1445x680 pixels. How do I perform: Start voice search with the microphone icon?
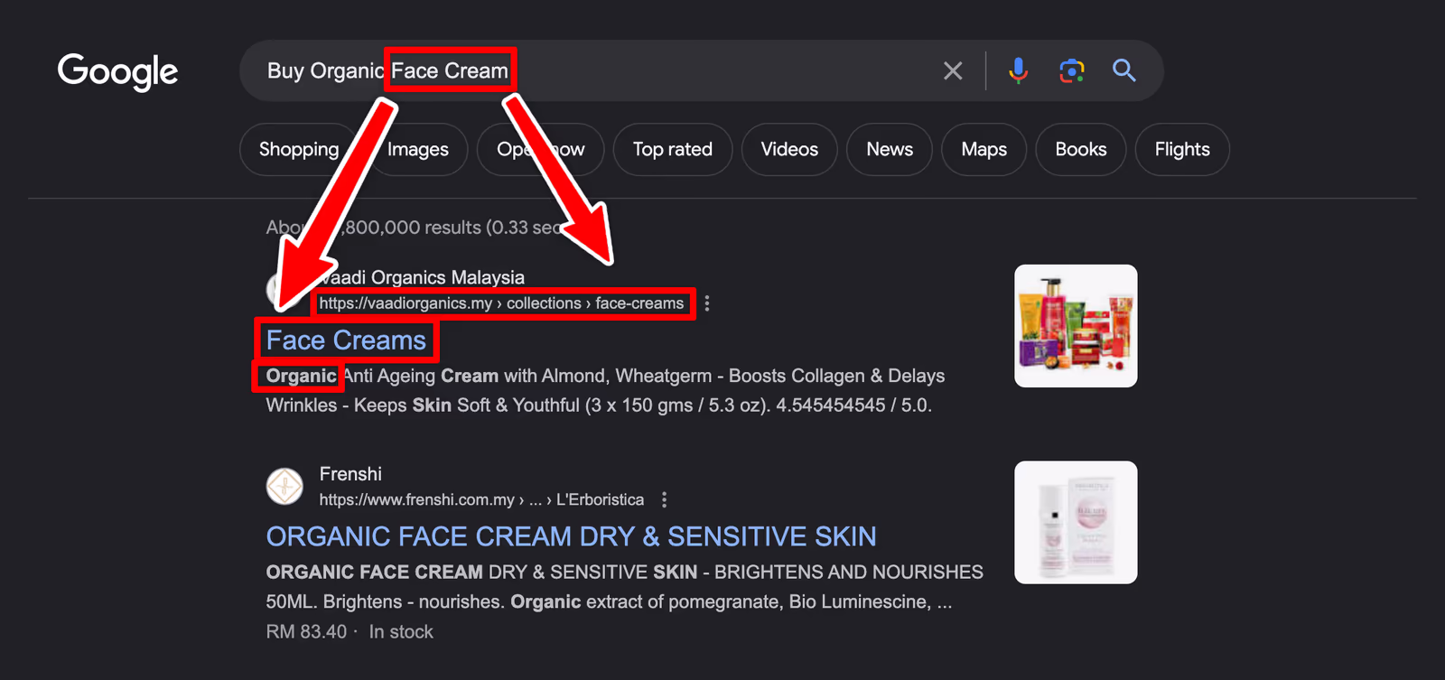1018,70
